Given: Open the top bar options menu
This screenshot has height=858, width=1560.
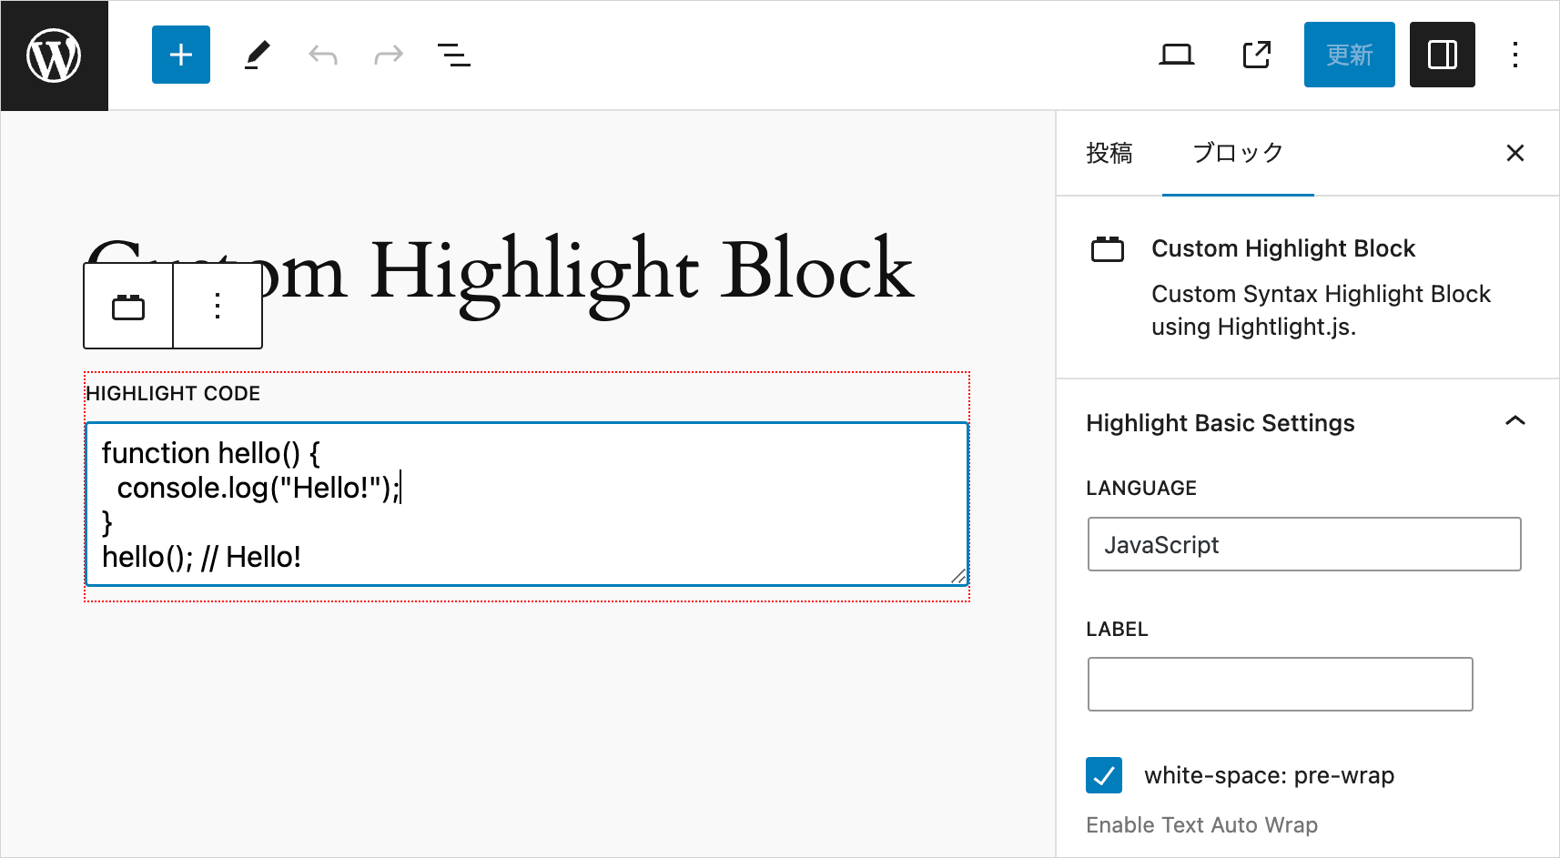Looking at the screenshot, I should tap(1514, 55).
